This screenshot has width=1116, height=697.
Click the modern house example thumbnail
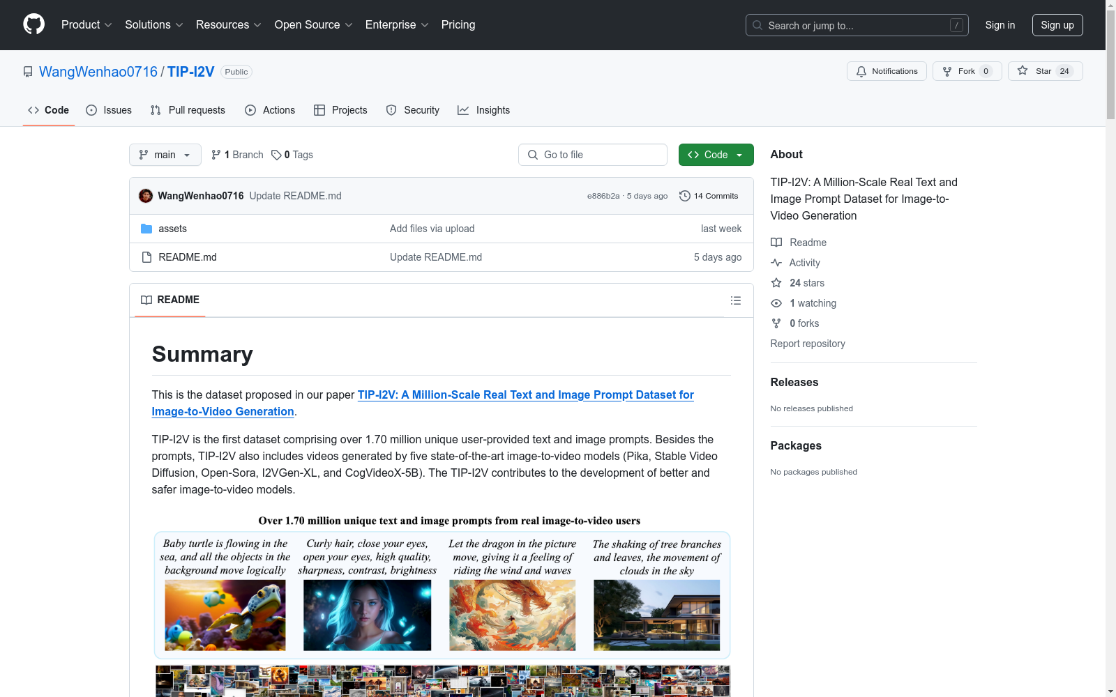(x=657, y=615)
